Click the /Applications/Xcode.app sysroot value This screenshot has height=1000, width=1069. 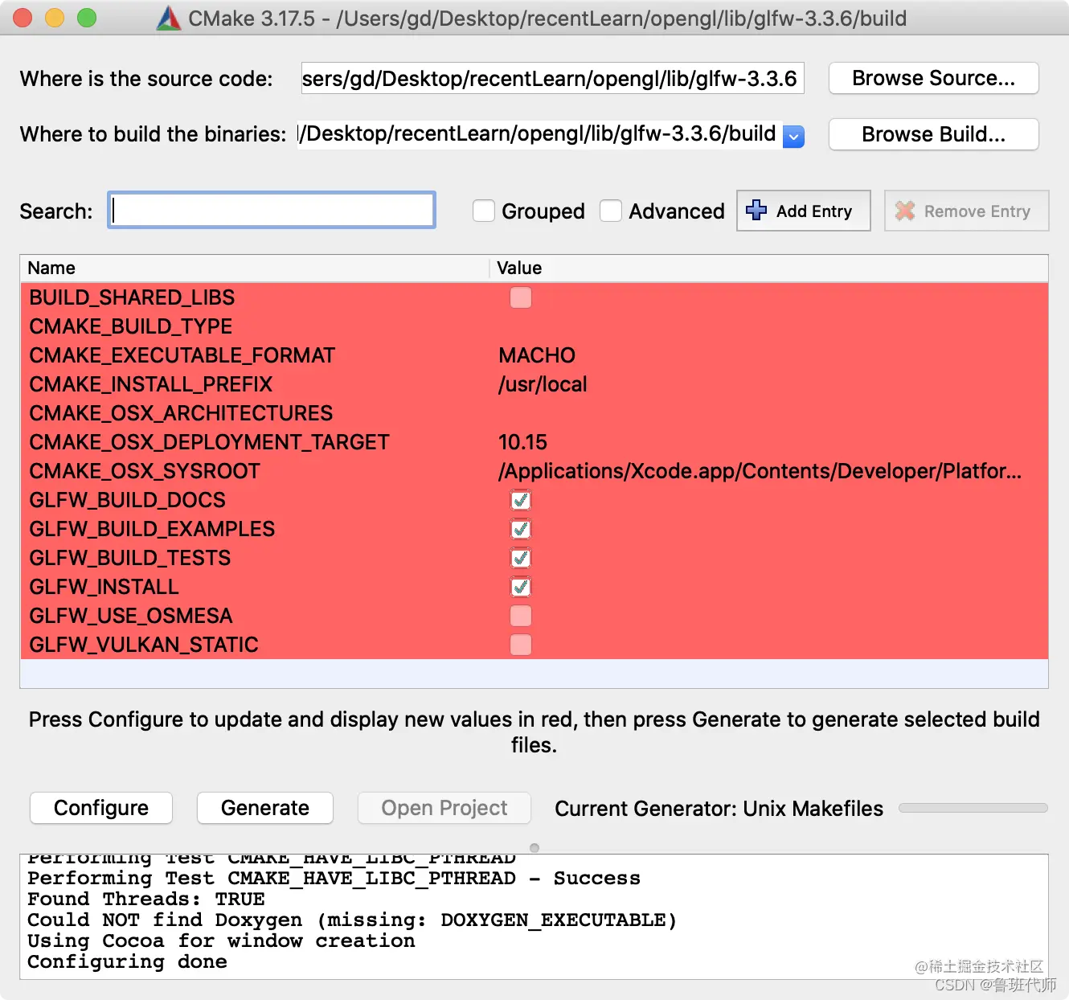pos(760,471)
